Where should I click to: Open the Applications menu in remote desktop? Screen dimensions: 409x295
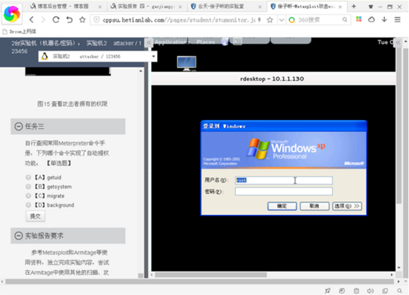[x=172, y=42]
